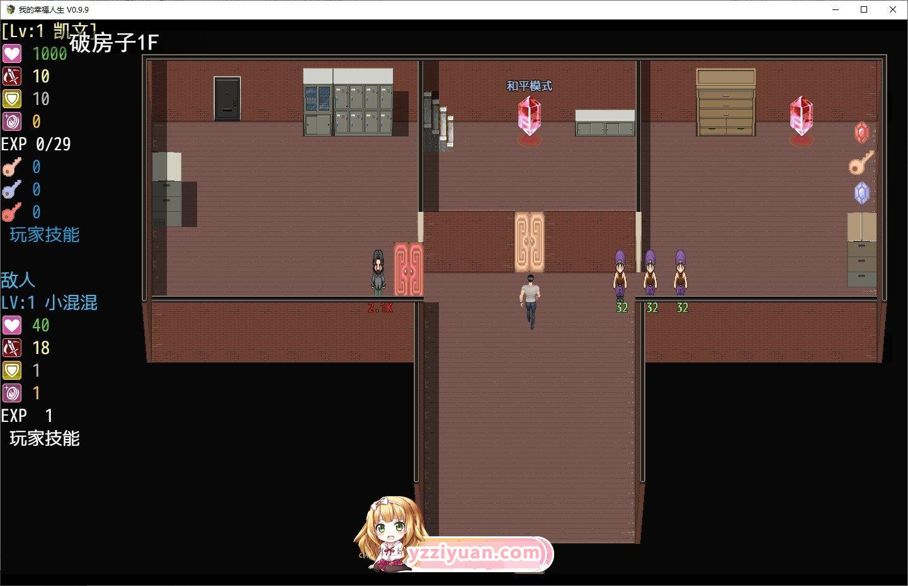Click the orange patterned door
Image resolution: width=908 pixels, height=586 pixels.
pyautogui.click(x=530, y=242)
